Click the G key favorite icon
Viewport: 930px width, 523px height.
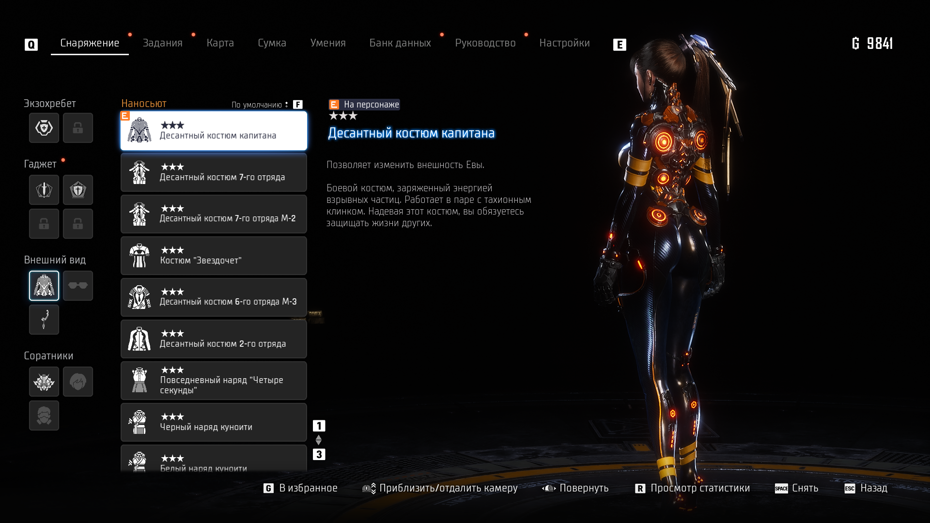(x=268, y=489)
